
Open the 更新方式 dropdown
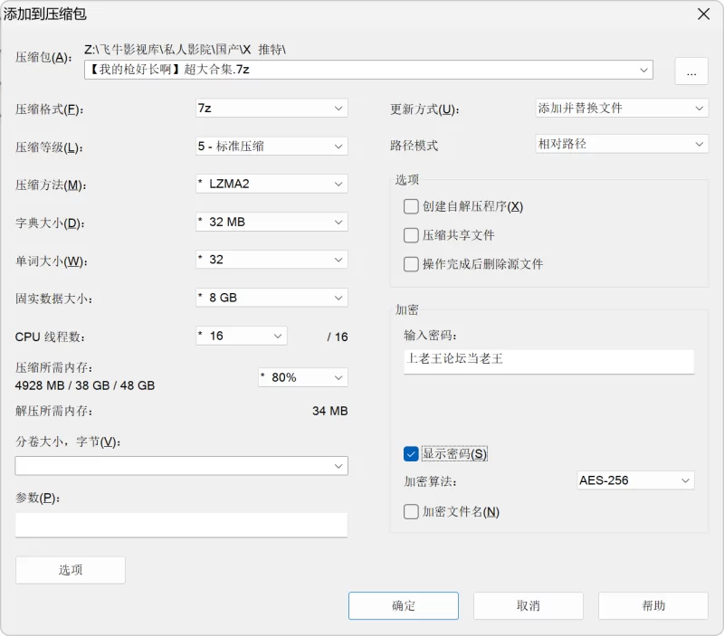(621, 108)
